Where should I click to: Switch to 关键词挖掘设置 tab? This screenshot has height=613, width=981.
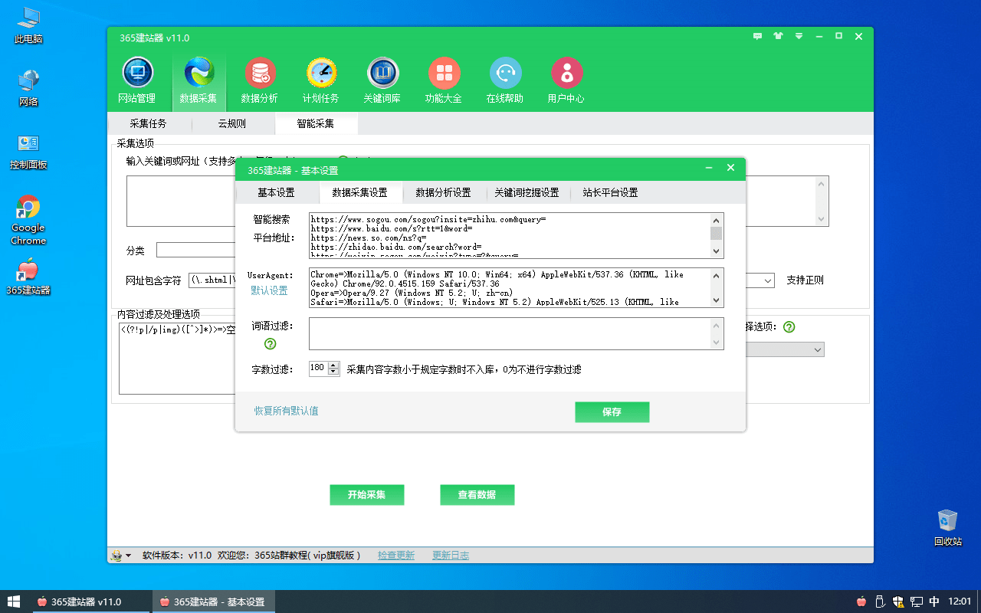pos(527,192)
